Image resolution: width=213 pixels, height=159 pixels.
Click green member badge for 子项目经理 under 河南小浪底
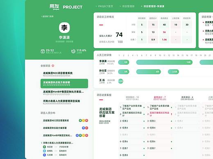44,147
